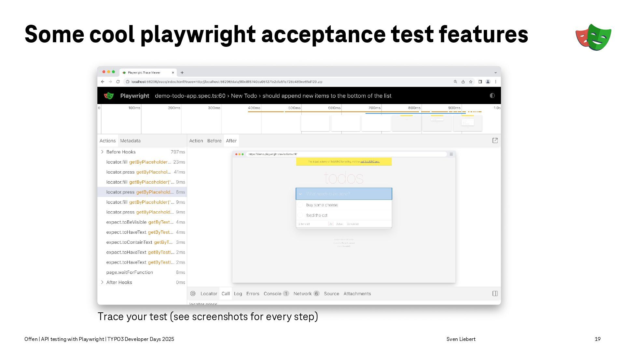Bookmark page with the star icon
The image size is (625, 351).
(471, 82)
